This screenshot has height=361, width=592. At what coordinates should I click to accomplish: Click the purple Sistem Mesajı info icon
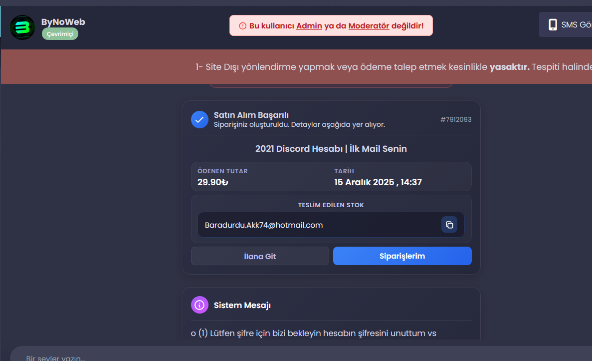[x=199, y=305]
